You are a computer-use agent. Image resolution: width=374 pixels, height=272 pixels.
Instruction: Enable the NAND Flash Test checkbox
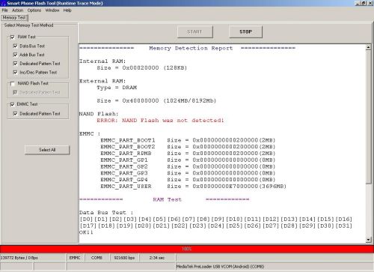[x=12, y=83]
